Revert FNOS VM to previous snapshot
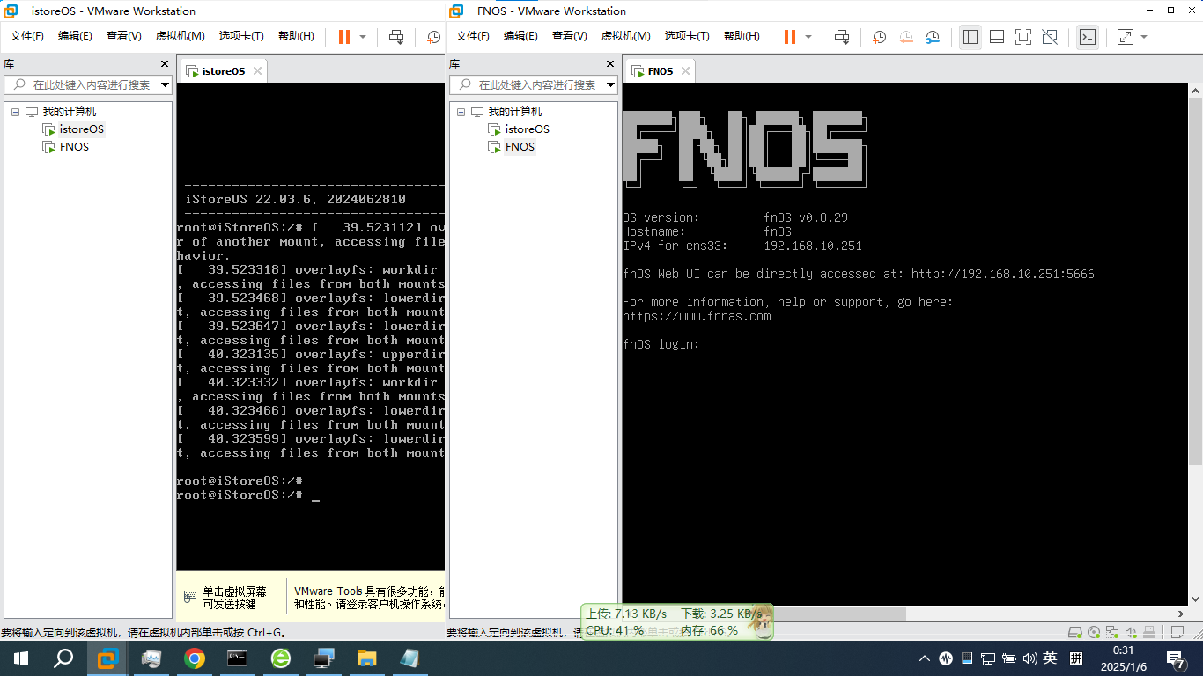The height and width of the screenshot is (676, 1203). coord(906,37)
